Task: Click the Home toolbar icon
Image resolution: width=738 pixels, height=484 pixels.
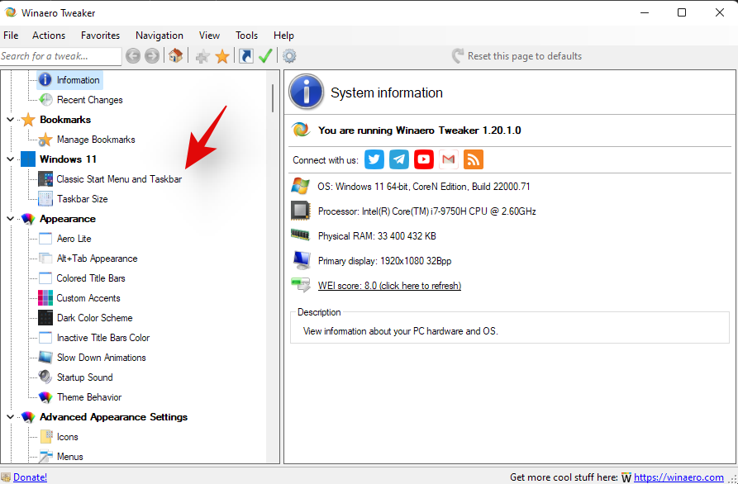Action: 175,56
